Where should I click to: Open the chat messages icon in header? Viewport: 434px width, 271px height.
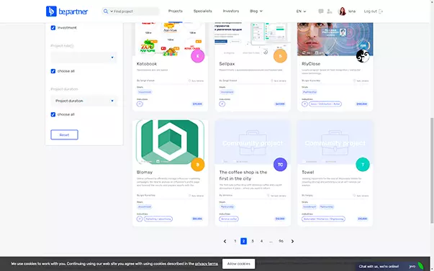pyautogui.click(x=321, y=12)
